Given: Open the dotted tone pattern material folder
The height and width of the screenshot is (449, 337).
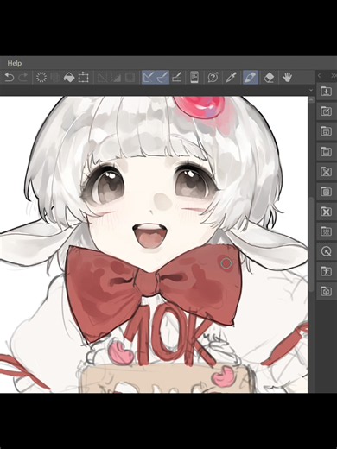Looking at the screenshot, I should (326, 231).
